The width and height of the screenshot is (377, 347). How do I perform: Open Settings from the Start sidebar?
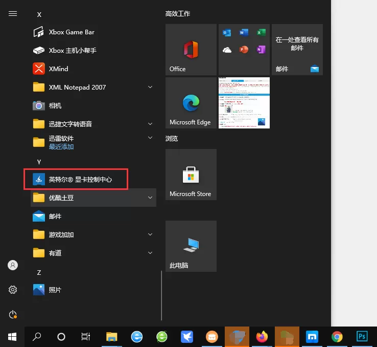click(x=13, y=290)
